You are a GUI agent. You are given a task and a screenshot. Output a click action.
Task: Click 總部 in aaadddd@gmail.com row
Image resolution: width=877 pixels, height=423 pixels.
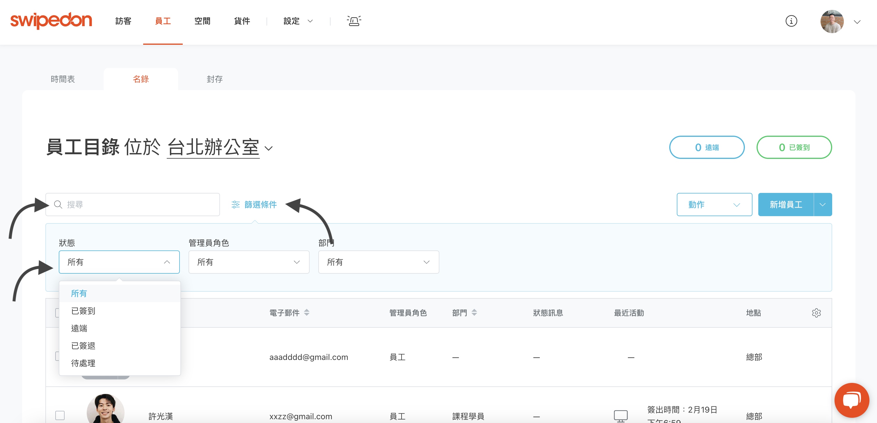pos(754,357)
